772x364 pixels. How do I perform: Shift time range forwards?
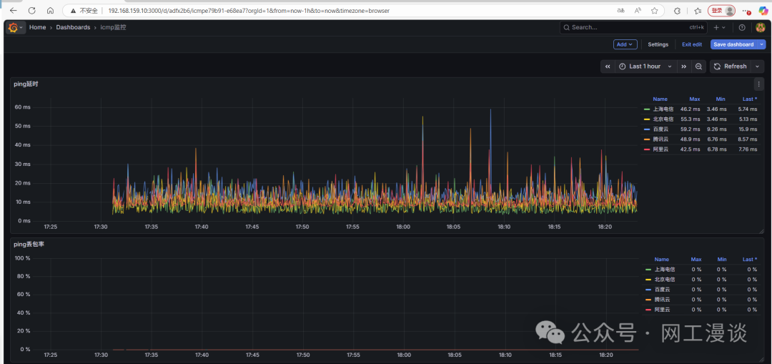point(683,67)
